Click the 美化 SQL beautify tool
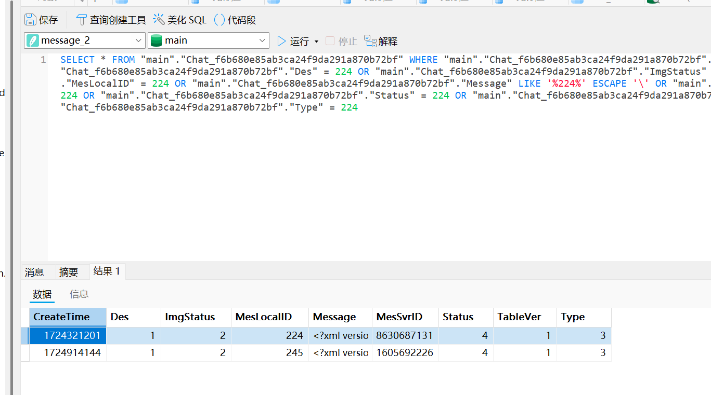 (x=179, y=20)
